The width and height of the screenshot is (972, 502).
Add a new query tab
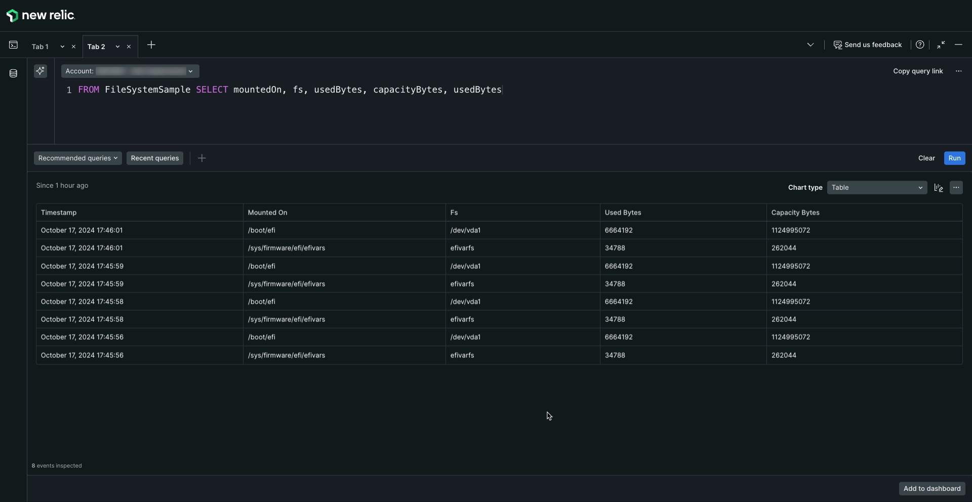pos(151,45)
